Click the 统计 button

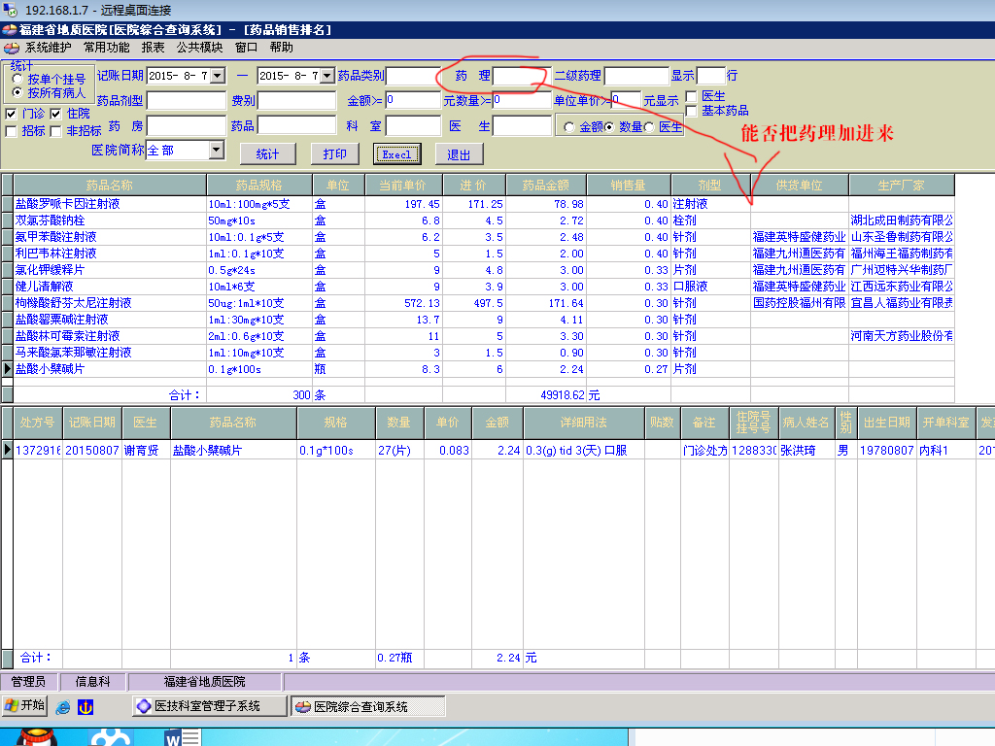pos(268,154)
